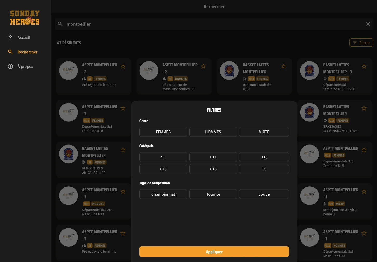Screen dimensions: 377x262
Task: Click ASPTT logo on Pré nationale féminine card
Action: 69,237
